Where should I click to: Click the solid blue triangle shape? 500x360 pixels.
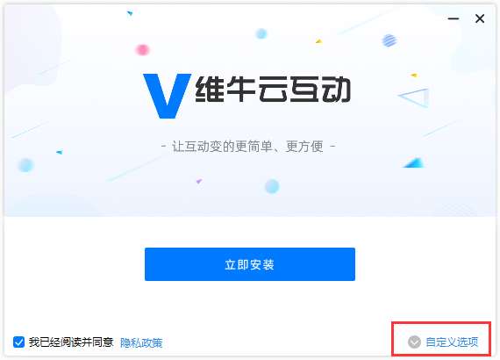coord(413,162)
